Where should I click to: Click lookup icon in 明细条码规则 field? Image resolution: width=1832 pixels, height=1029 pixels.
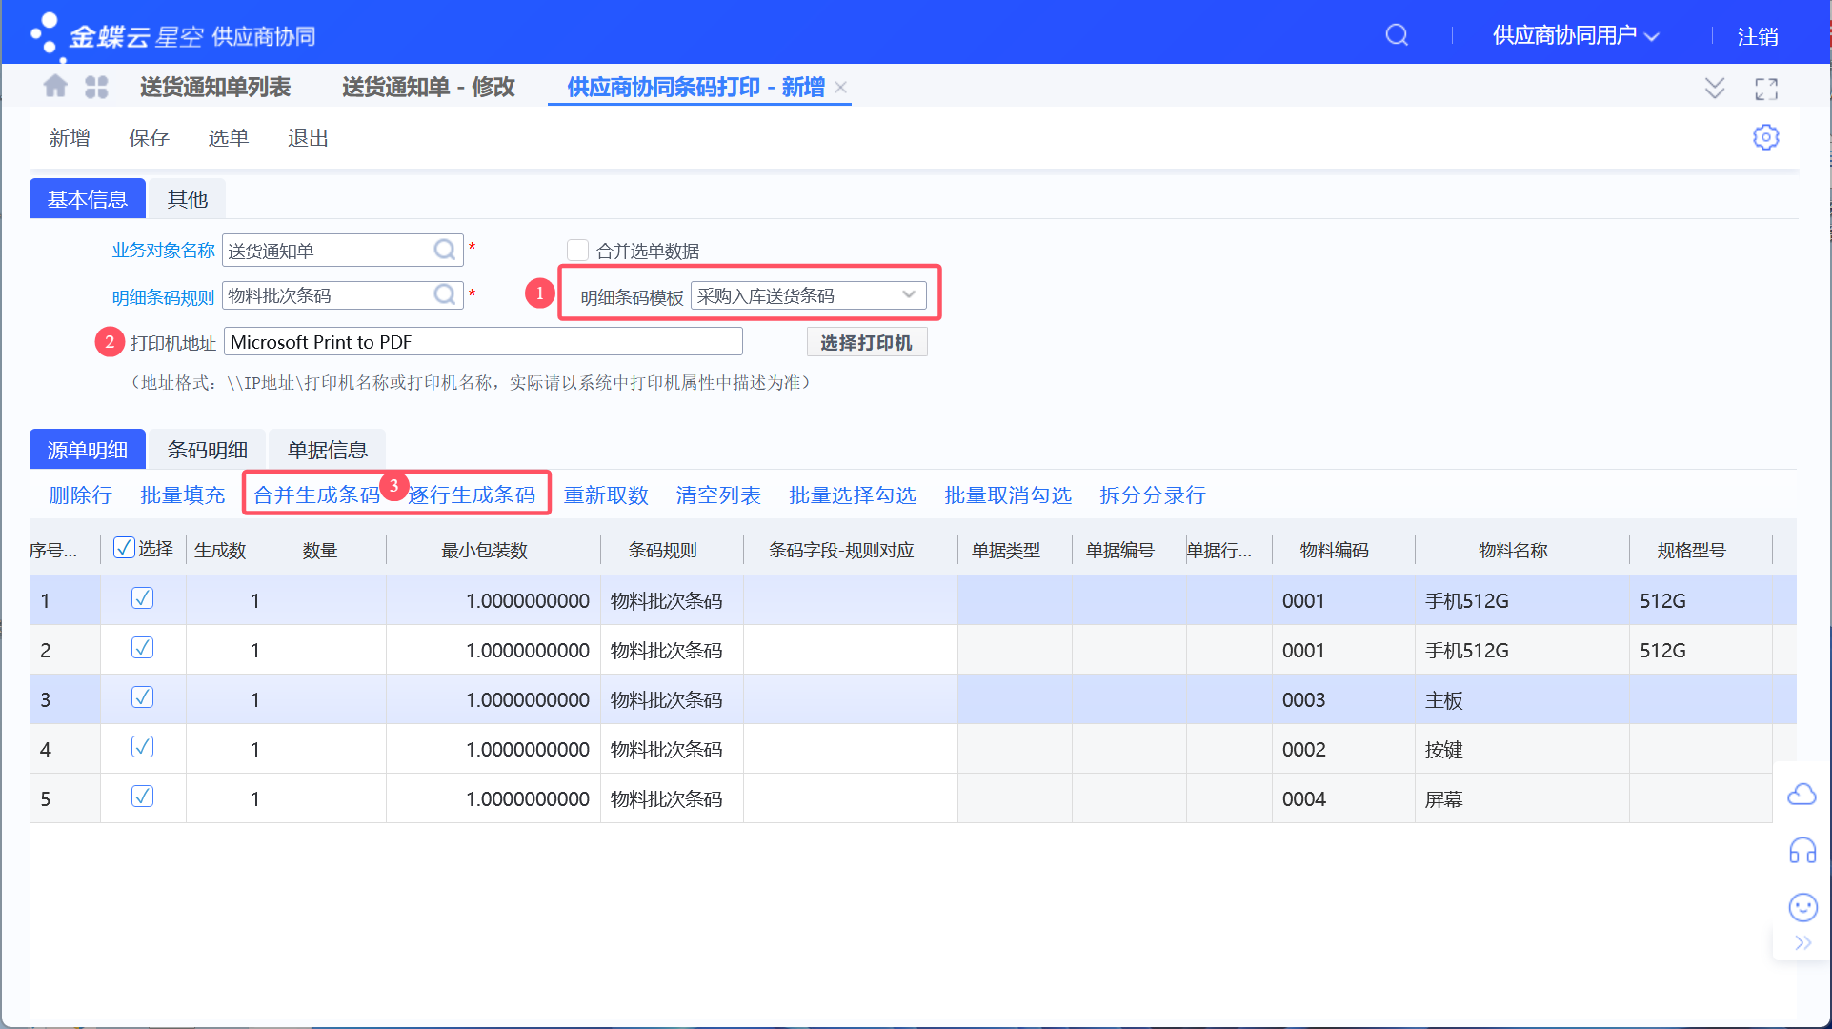(x=444, y=294)
